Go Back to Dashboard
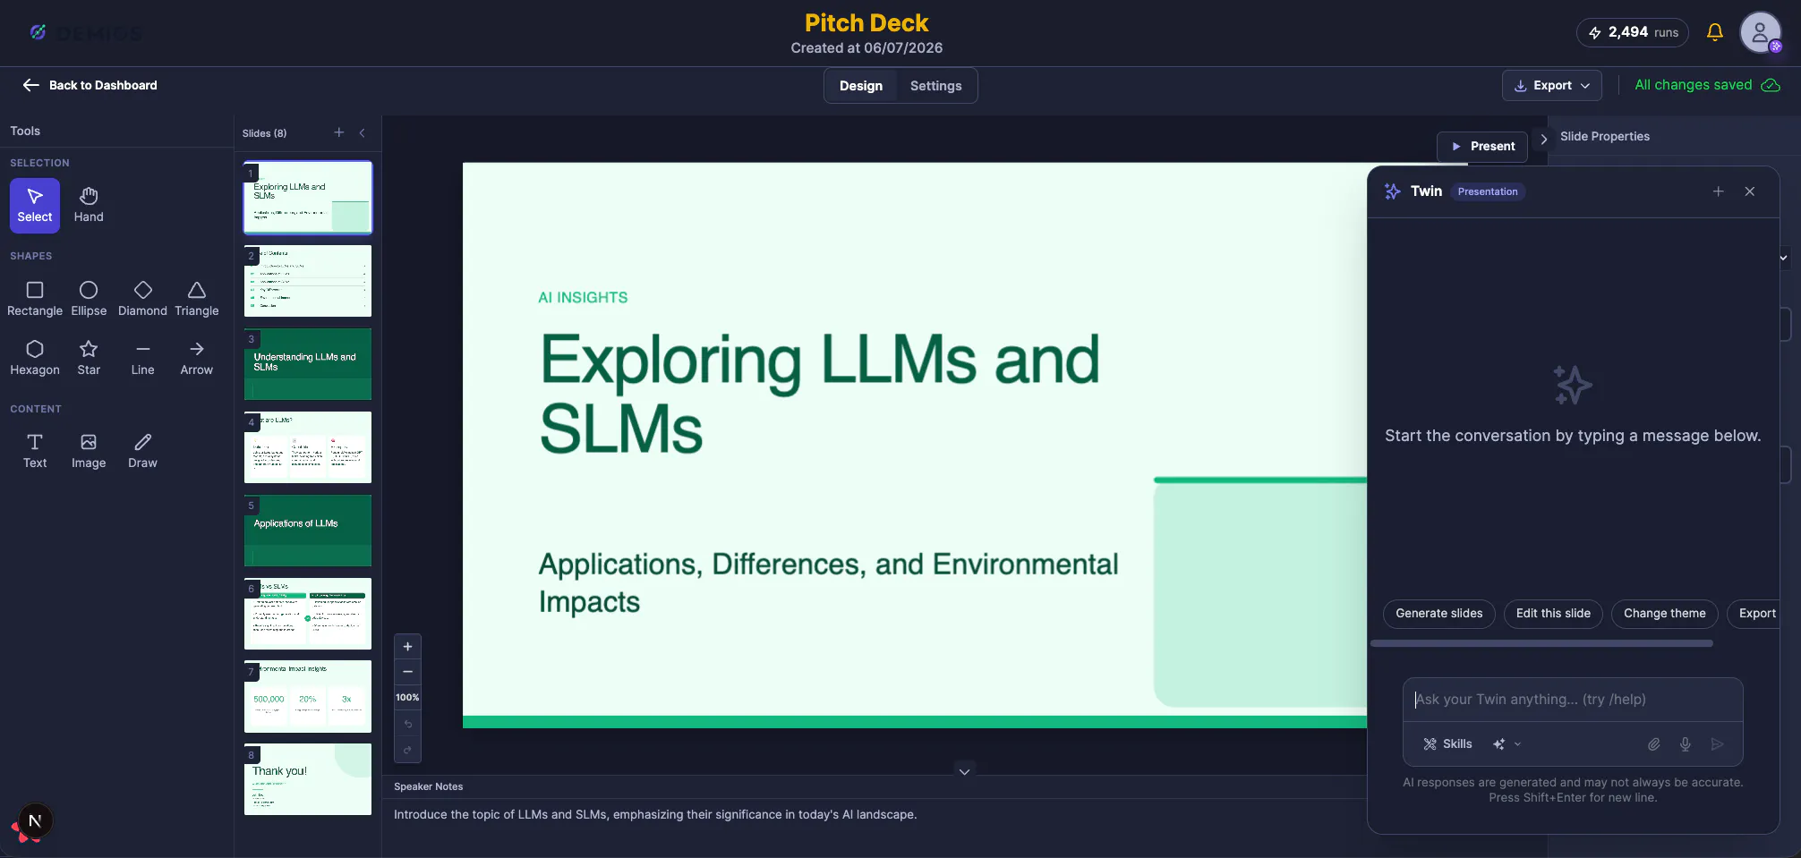 (90, 85)
